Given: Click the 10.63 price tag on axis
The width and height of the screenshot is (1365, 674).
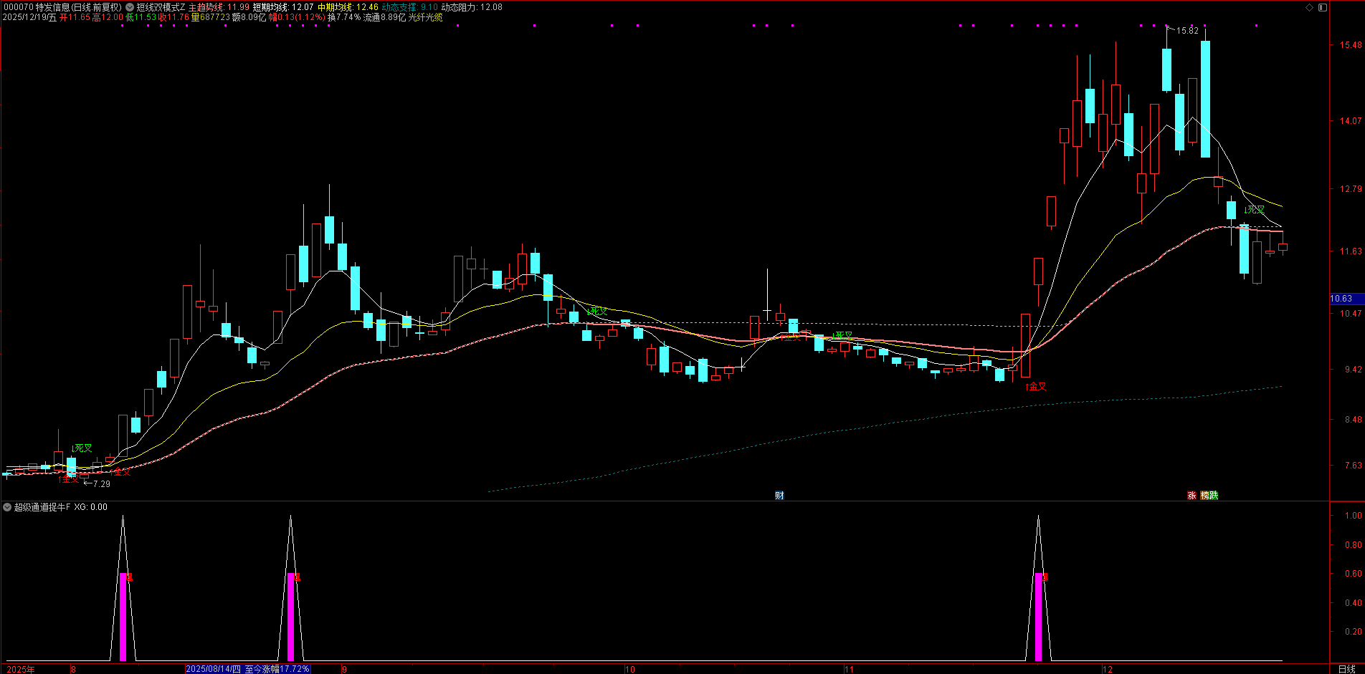Looking at the screenshot, I should click(1341, 299).
